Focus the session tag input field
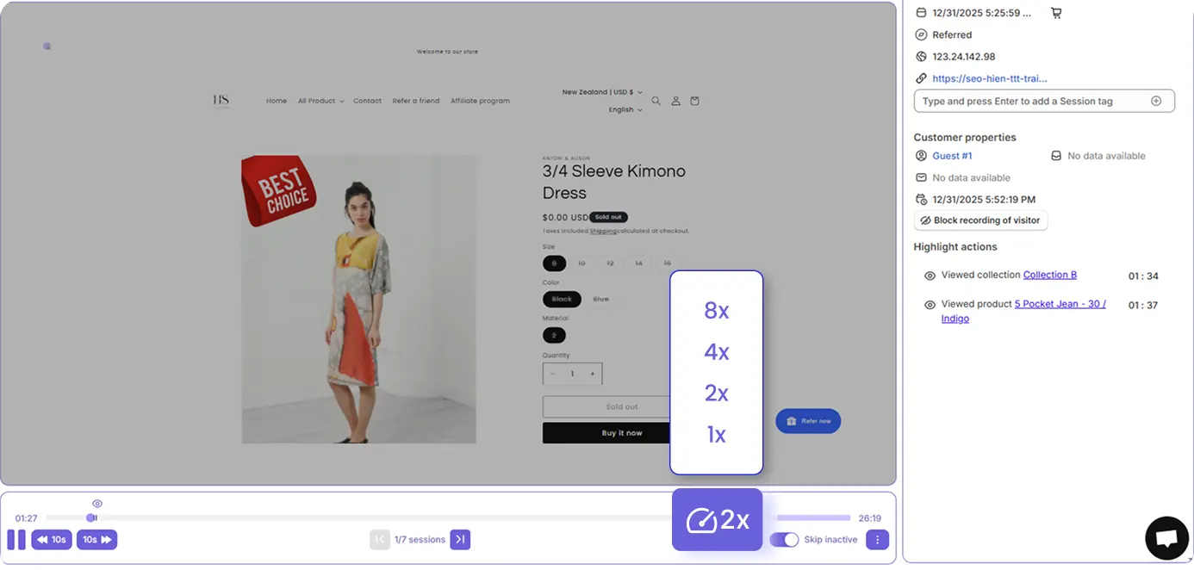This screenshot has width=1194, height=570. tap(1029, 101)
